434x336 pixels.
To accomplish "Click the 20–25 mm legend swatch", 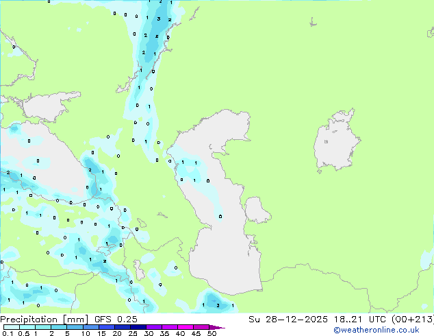I will pos(122,327).
